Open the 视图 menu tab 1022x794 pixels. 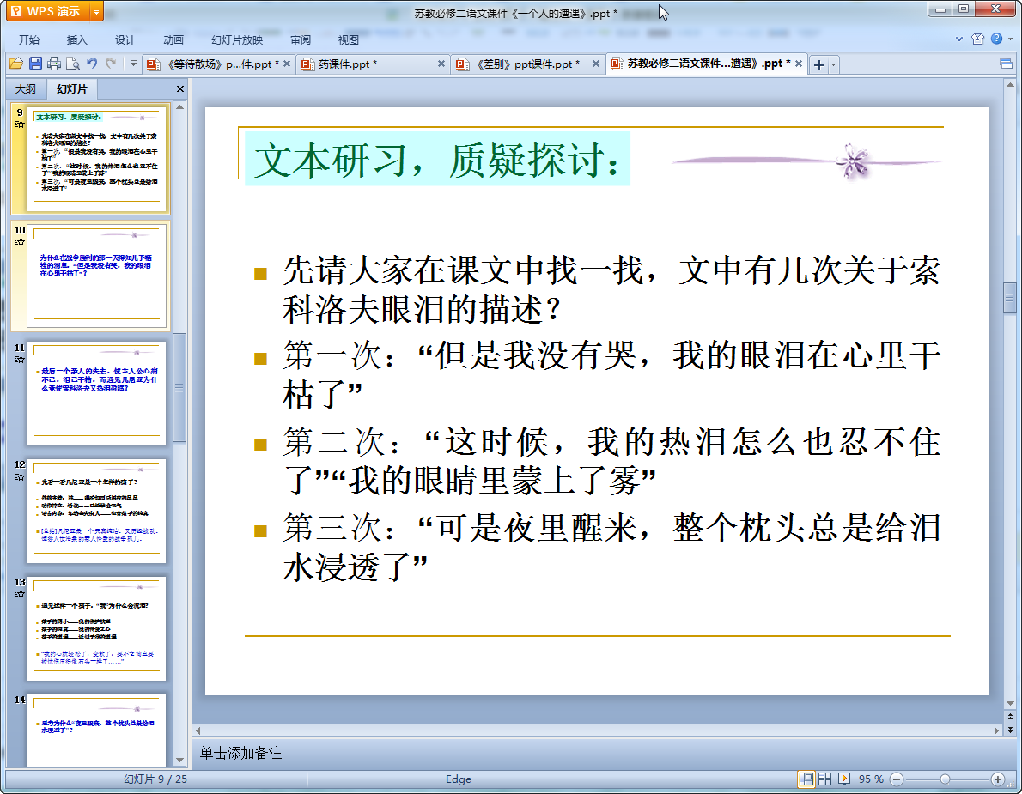[348, 39]
